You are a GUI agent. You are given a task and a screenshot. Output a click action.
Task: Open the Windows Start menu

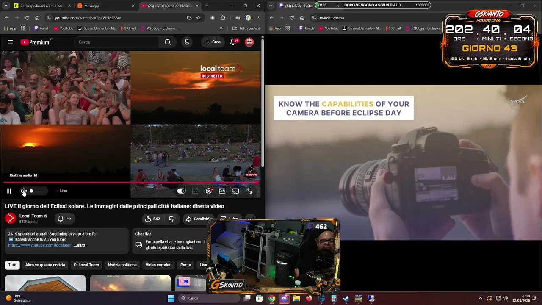click(171, 298)
